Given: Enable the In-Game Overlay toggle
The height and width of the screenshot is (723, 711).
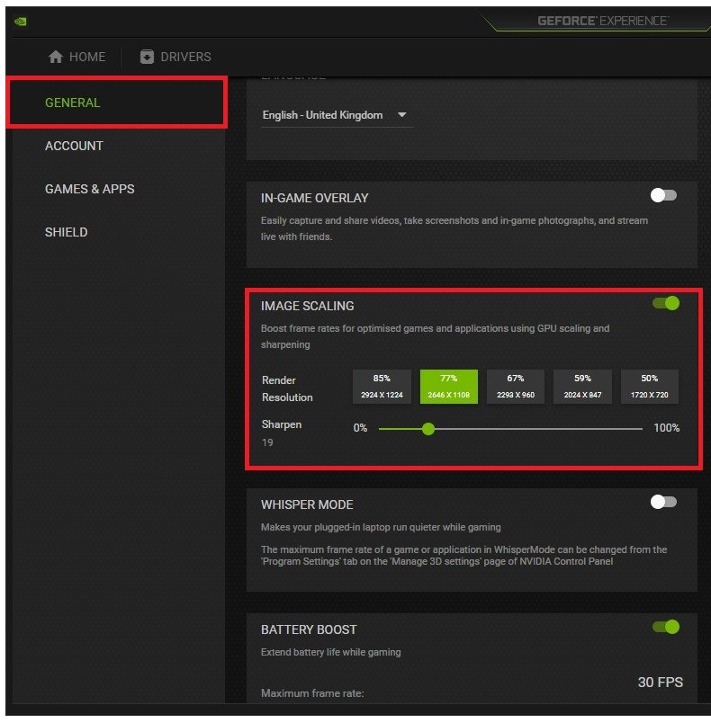Looking at the screenshot, I should [663, 195].
